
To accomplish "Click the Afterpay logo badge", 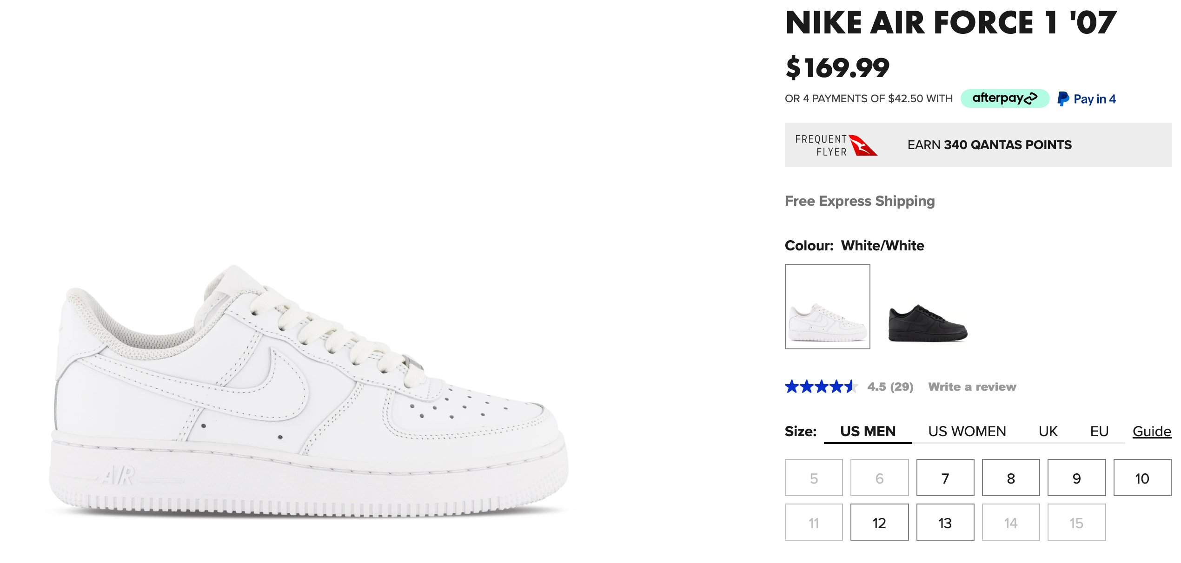I will click(1005, 98).
